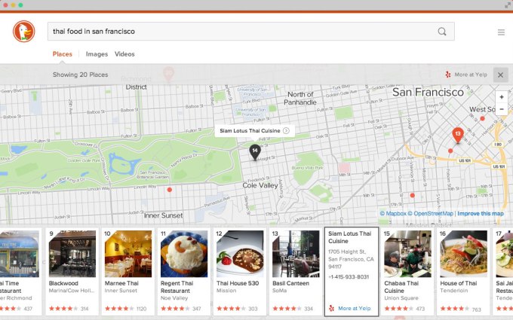Image resolution: width=513 pixels, height=320 pixels.
Task: Click the Marnee Thai restaurant name
Action: (x=121, y=283)
